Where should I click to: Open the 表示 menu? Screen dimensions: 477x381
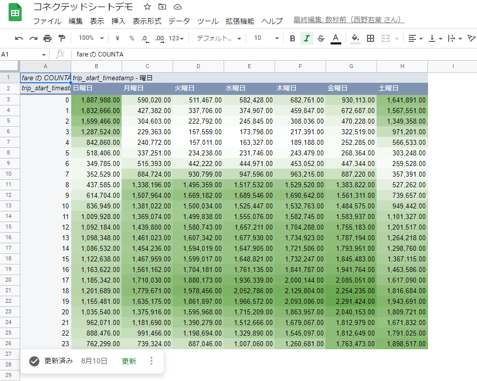pyautogui.click(x=97, y=21)
